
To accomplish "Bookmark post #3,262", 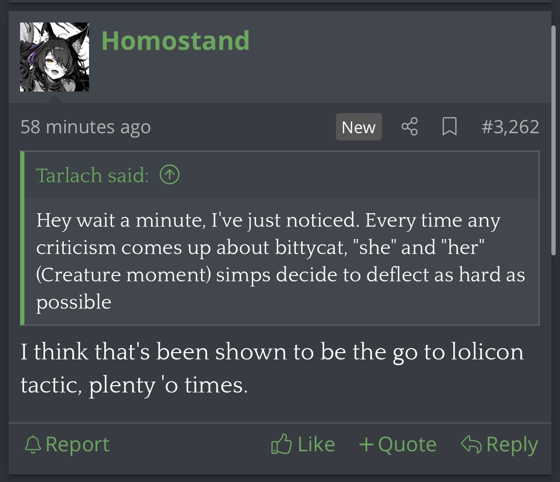I will (449, 127).
